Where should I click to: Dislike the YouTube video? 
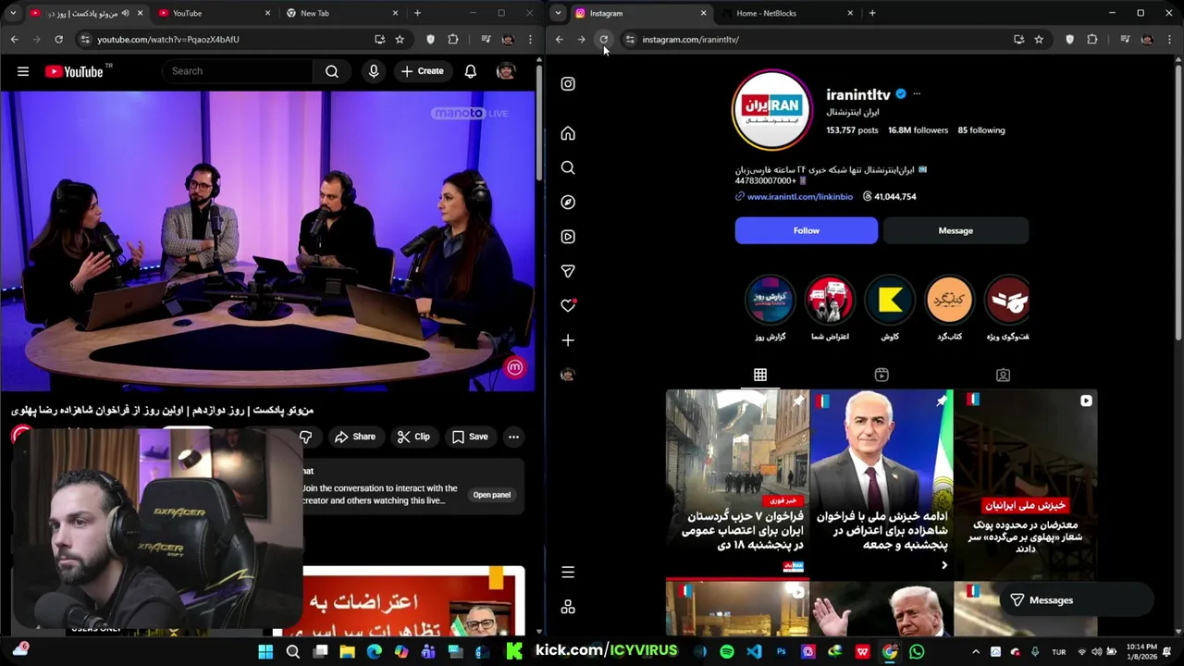coord(306,437)
